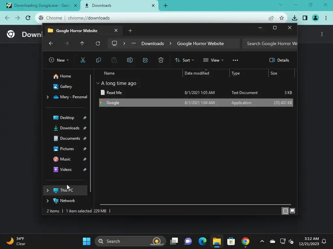Screen dimensions: 333x249
Task: Expand Mary - Personal OneDrive tree
Action: pyautogui.click(x=47, y=97)
